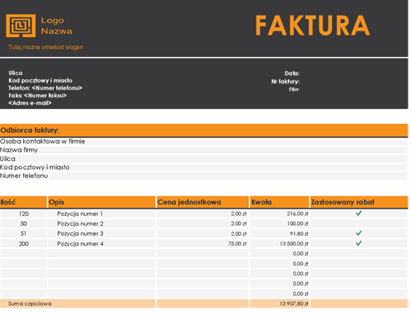The width and height of the screenshot is (411, 315).
Task: Select Pozycja numer 3 cell
Action: [102, 233]
